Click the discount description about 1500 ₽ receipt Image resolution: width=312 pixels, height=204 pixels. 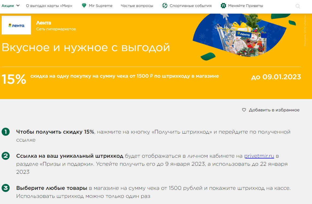(125, 76)
